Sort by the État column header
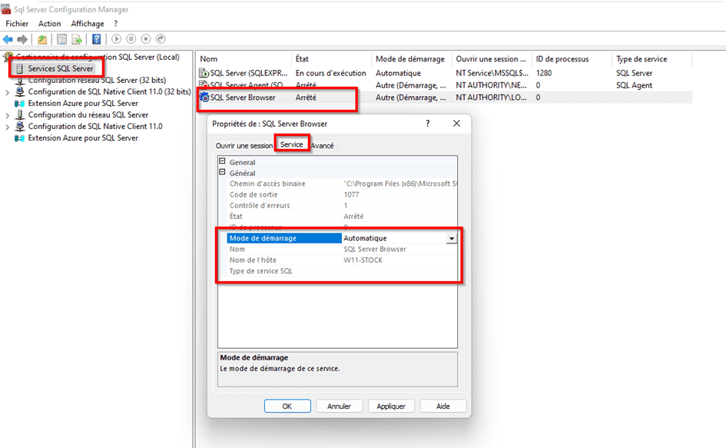 [332, 59]
